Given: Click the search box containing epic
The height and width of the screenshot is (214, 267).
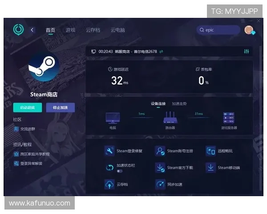Looking at the screenshot, I should pos(218,30).
